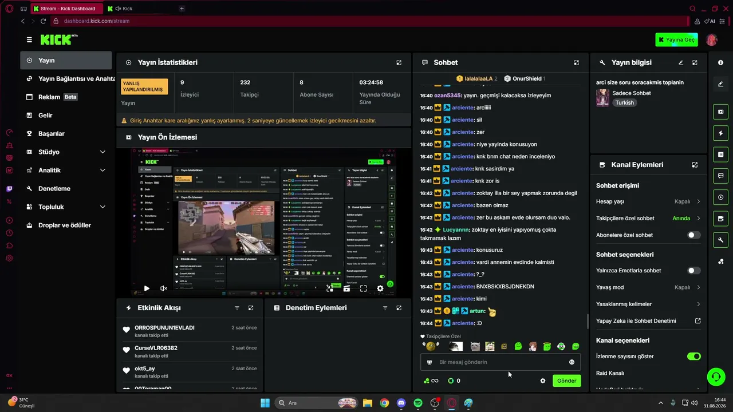Select Yayın in the sidebar
The image size is (733, 412).
coord(66,60)
